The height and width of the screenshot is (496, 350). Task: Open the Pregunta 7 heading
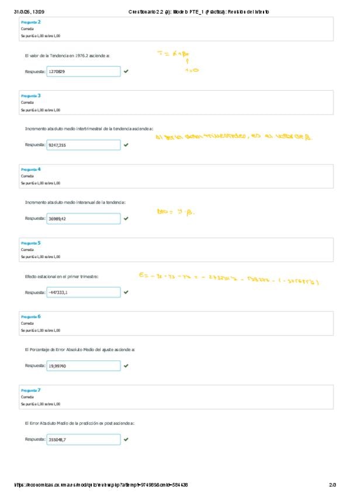coord(30,390)
